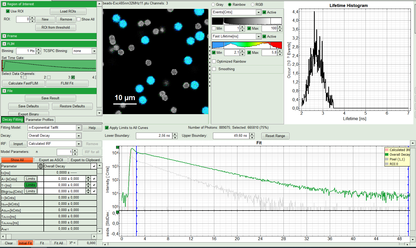Open the Fitting Model dropdown
Viewport: 416px width, 248px height.
pos(78,128)
